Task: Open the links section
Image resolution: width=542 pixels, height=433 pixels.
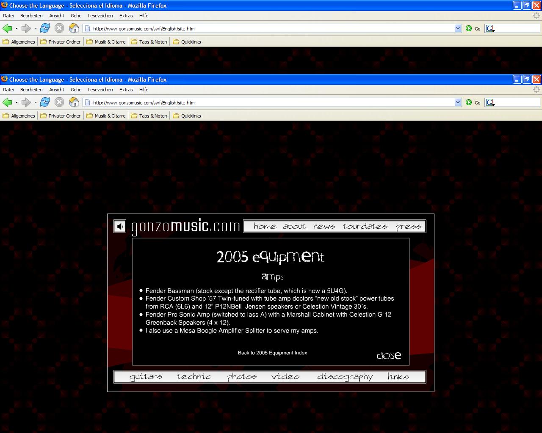Action: point(398,376)
